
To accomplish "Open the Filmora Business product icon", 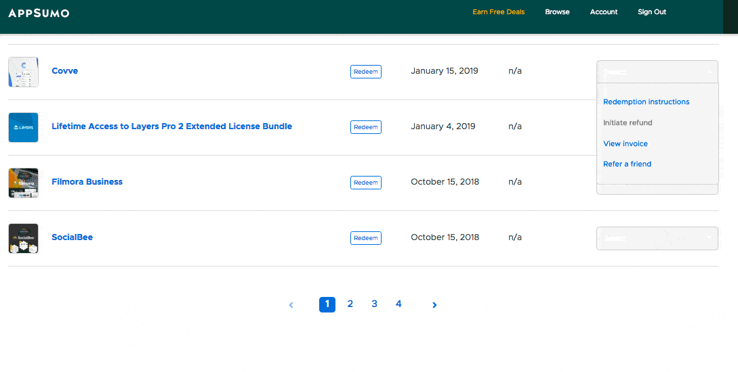I will click(23, 183).
